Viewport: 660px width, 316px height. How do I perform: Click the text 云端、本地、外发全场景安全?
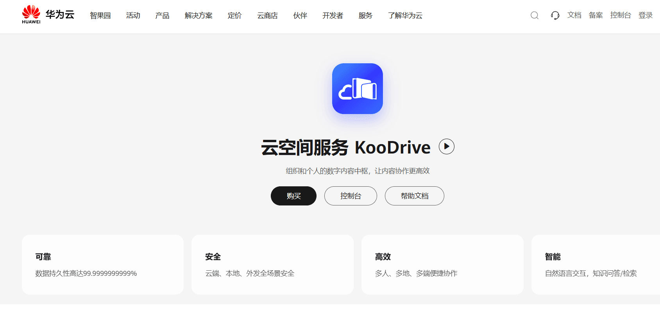(x=250, y=273)
